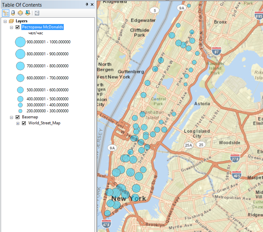263x232 pixels.
Task: Expand the World_Street_Map sublayer
Action: click(x=18, y=123)
